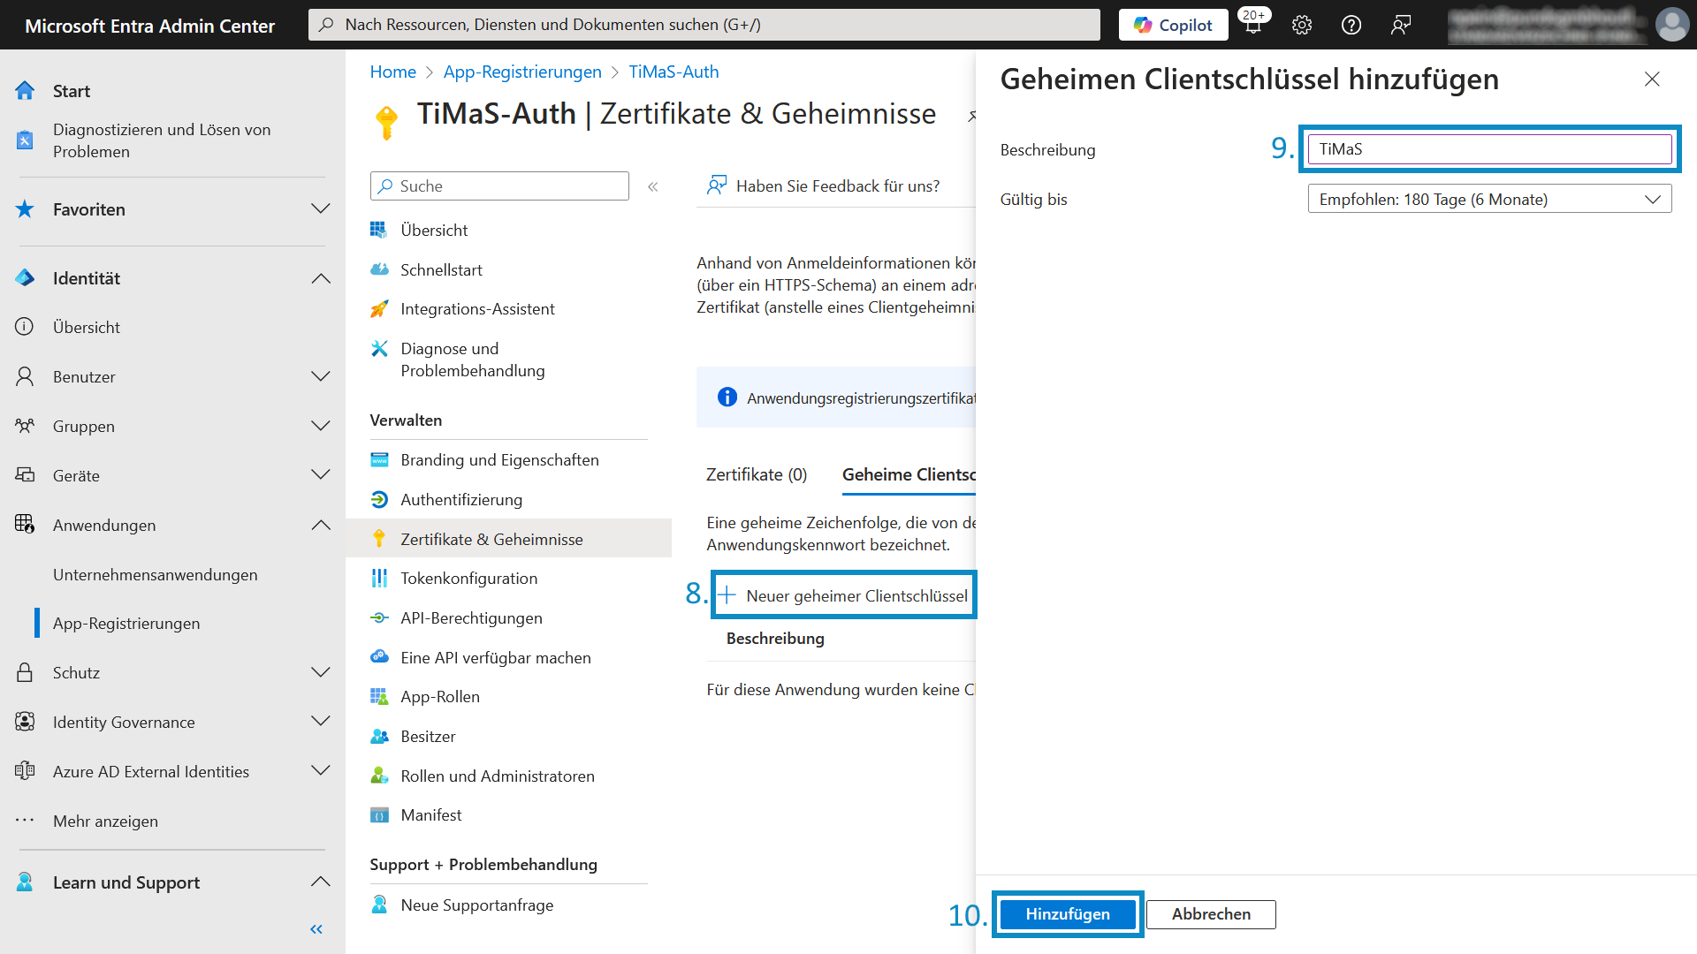Expand the Gruppen chevron
Image resolution: width=1697 pixels, height=954 pixels.
pos(321,427)
